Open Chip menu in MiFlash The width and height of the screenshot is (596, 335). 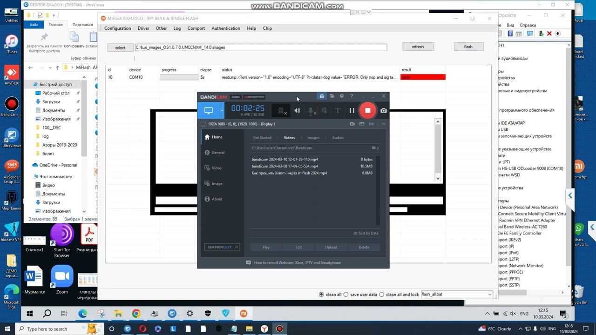point(267,28)
